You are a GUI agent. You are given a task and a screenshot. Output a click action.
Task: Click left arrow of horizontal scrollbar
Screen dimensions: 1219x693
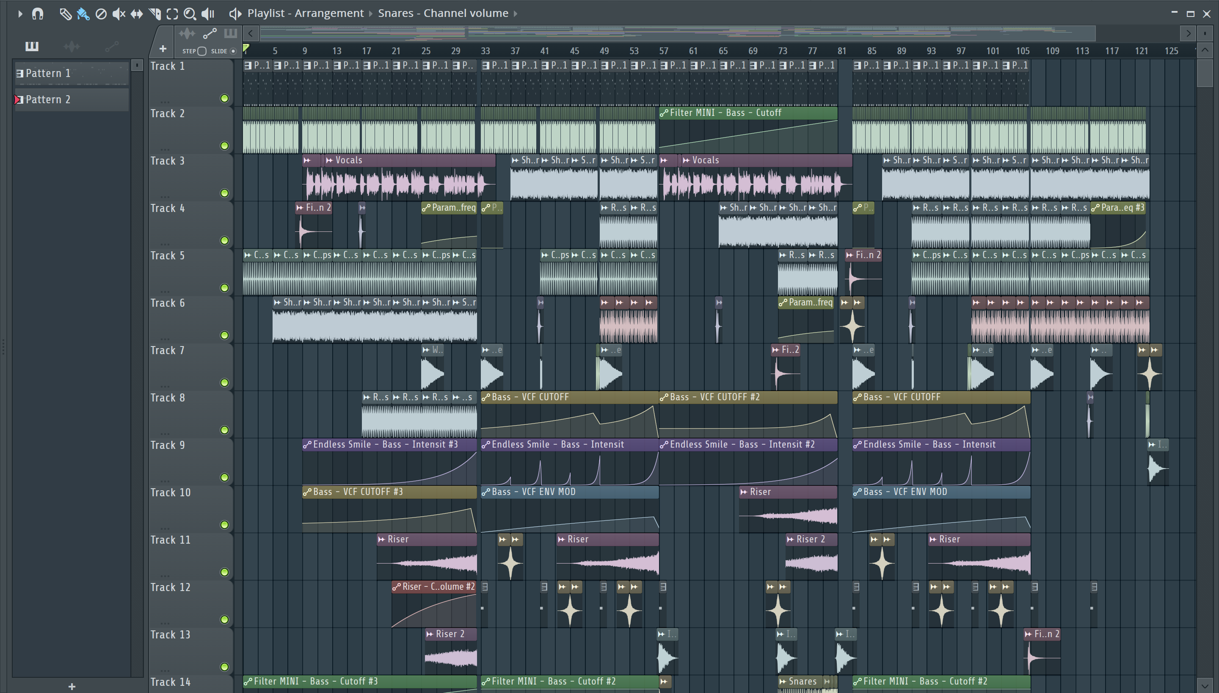251,33
